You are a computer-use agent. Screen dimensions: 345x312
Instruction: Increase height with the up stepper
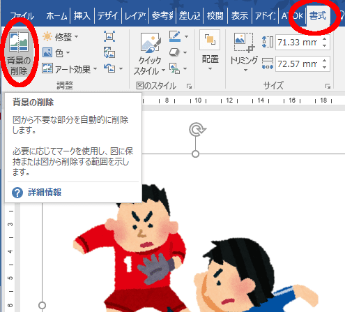pyautogui.click(x=325, y=39)
